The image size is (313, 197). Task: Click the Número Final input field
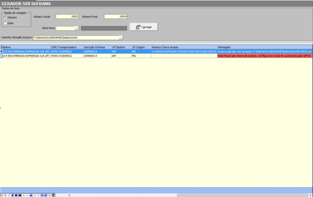coord(115,17)
